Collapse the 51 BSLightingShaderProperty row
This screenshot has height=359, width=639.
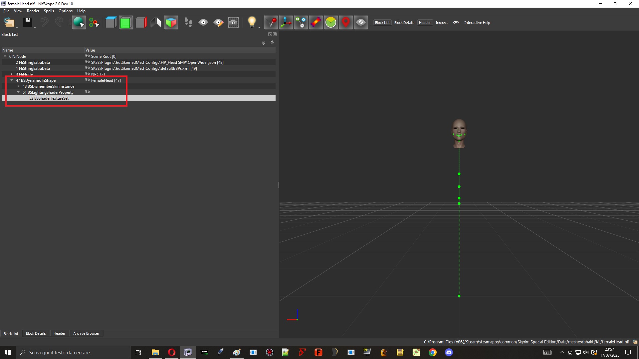18,92
